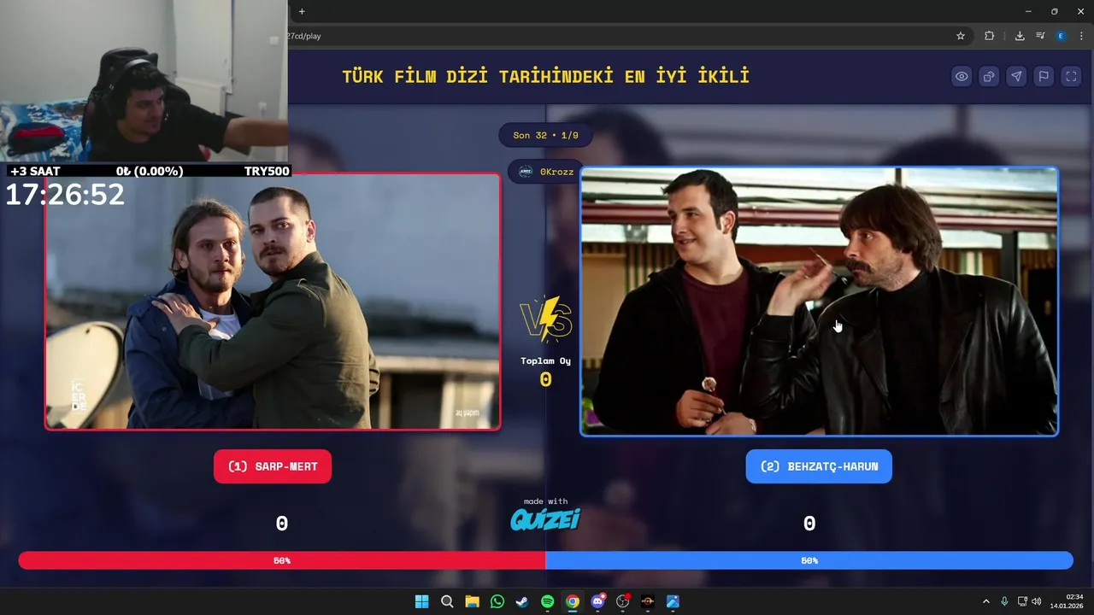Select the Sarp-Mert image card
This screenshot has width=1094, height=615.
273,302
